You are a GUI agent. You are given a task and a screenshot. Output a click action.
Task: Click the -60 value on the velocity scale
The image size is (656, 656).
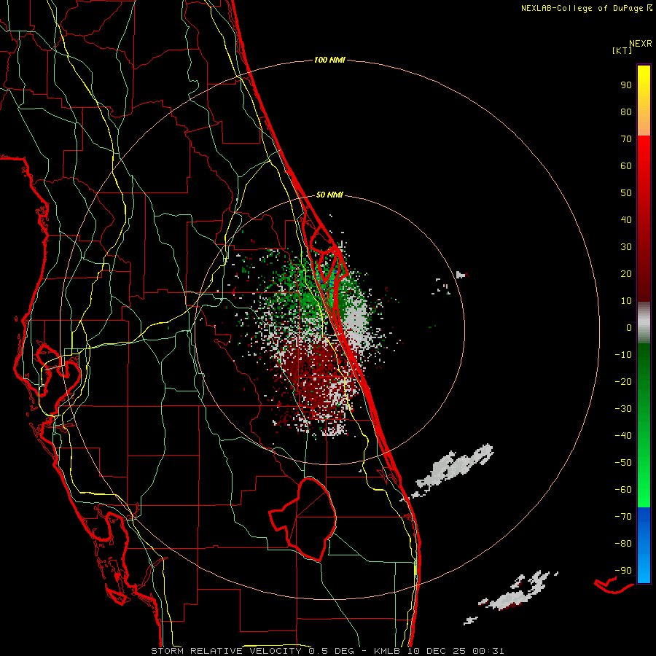pos(623,490)
